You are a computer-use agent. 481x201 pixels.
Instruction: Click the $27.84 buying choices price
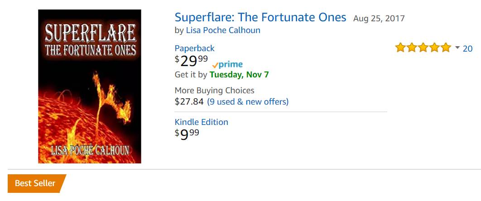[189, 101]
